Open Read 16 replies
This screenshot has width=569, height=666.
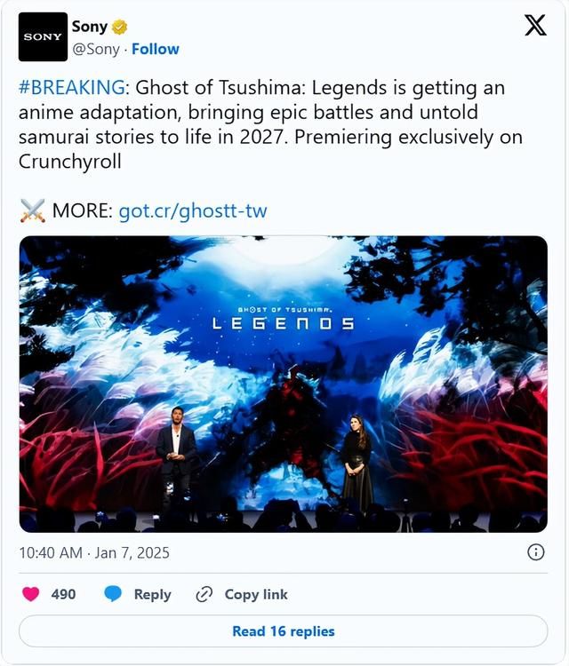[284, 631]
